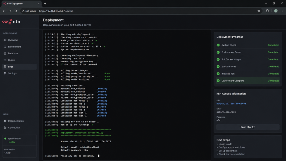This screenshot has height=161, width=286.
Task: Open the Database sidebar item
Action: pos(19,53)
